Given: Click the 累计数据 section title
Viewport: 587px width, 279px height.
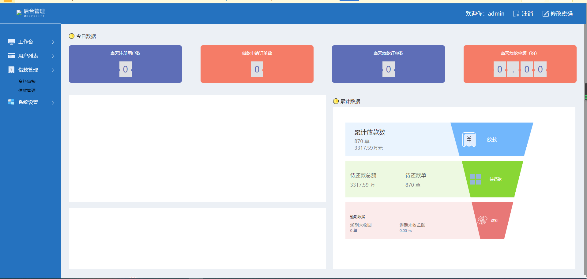Looking at the screenshot, I should coord(350,101).
